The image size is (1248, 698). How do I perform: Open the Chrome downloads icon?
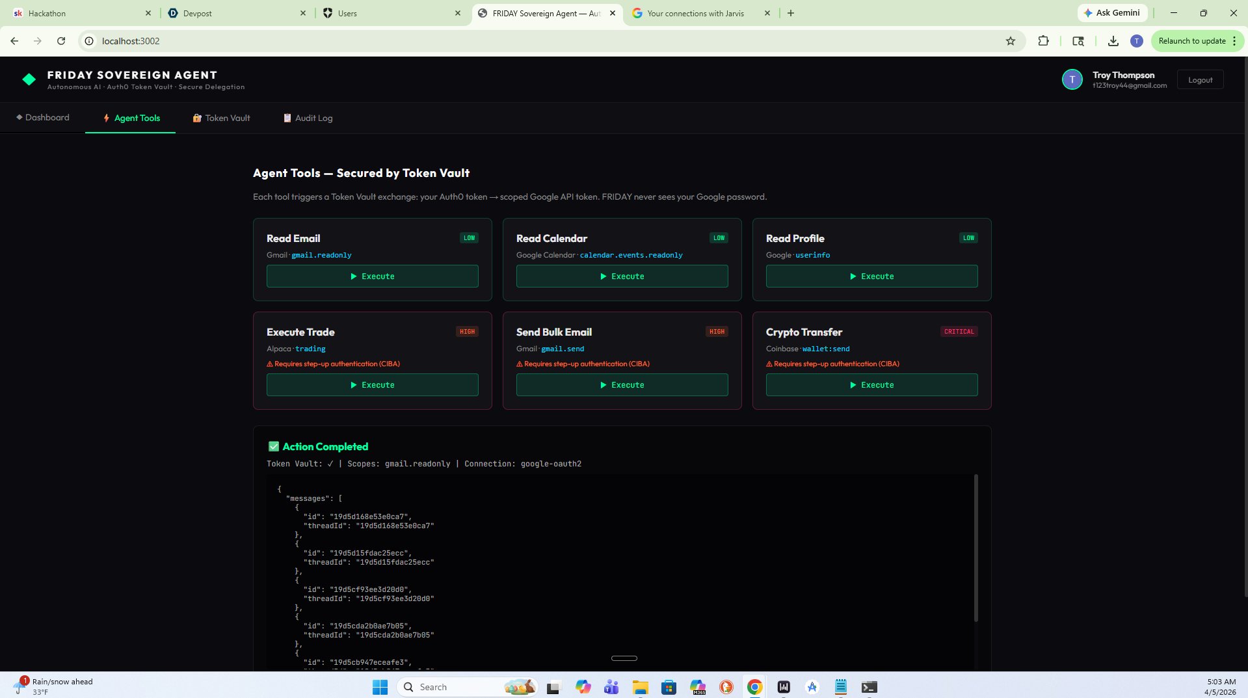[1113, 41]
